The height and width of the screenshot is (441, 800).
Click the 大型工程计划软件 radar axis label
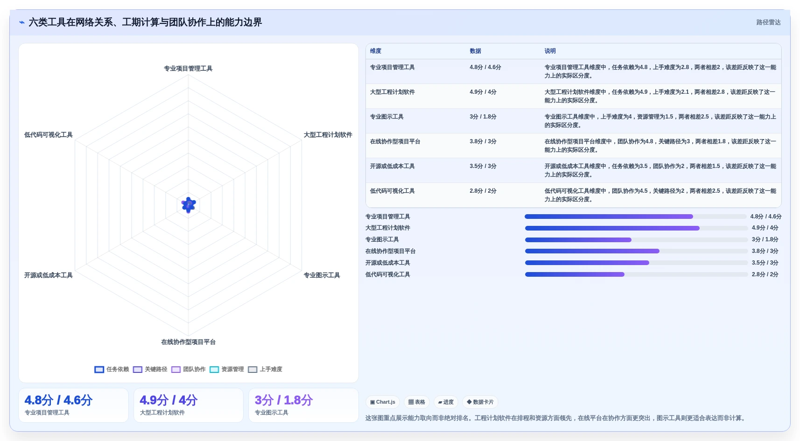pos(328,135)
